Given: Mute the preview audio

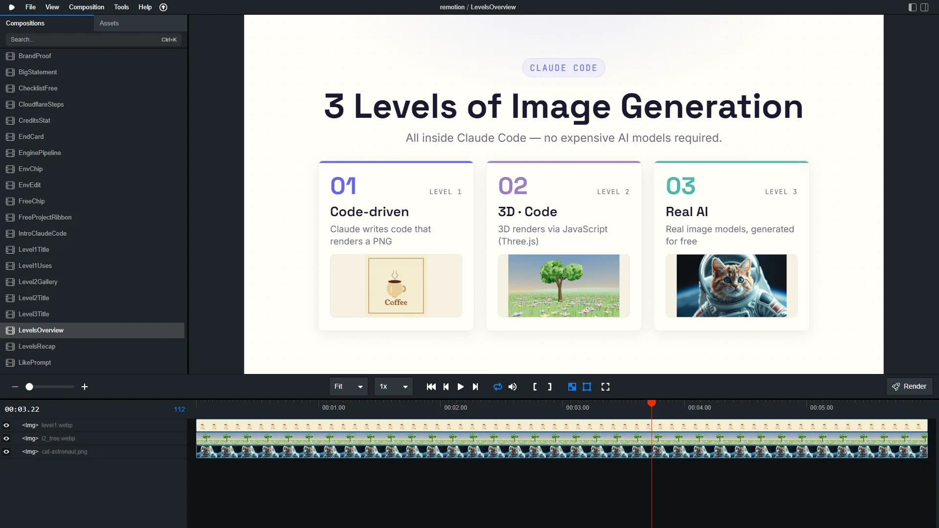Looking at the screenshot, I should click(x=513, y=387).
